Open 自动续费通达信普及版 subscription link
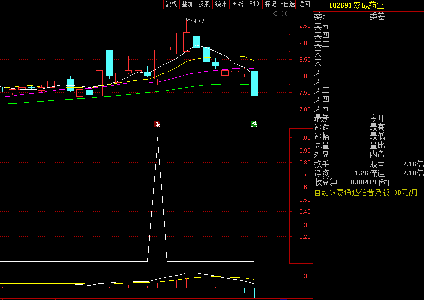Image resolution: width=424 pixels, height=300 pixels. coord(352,193)
